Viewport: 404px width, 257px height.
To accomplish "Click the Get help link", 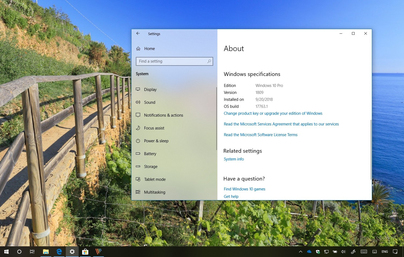I will pyautogui.click(x=231, y=197).
